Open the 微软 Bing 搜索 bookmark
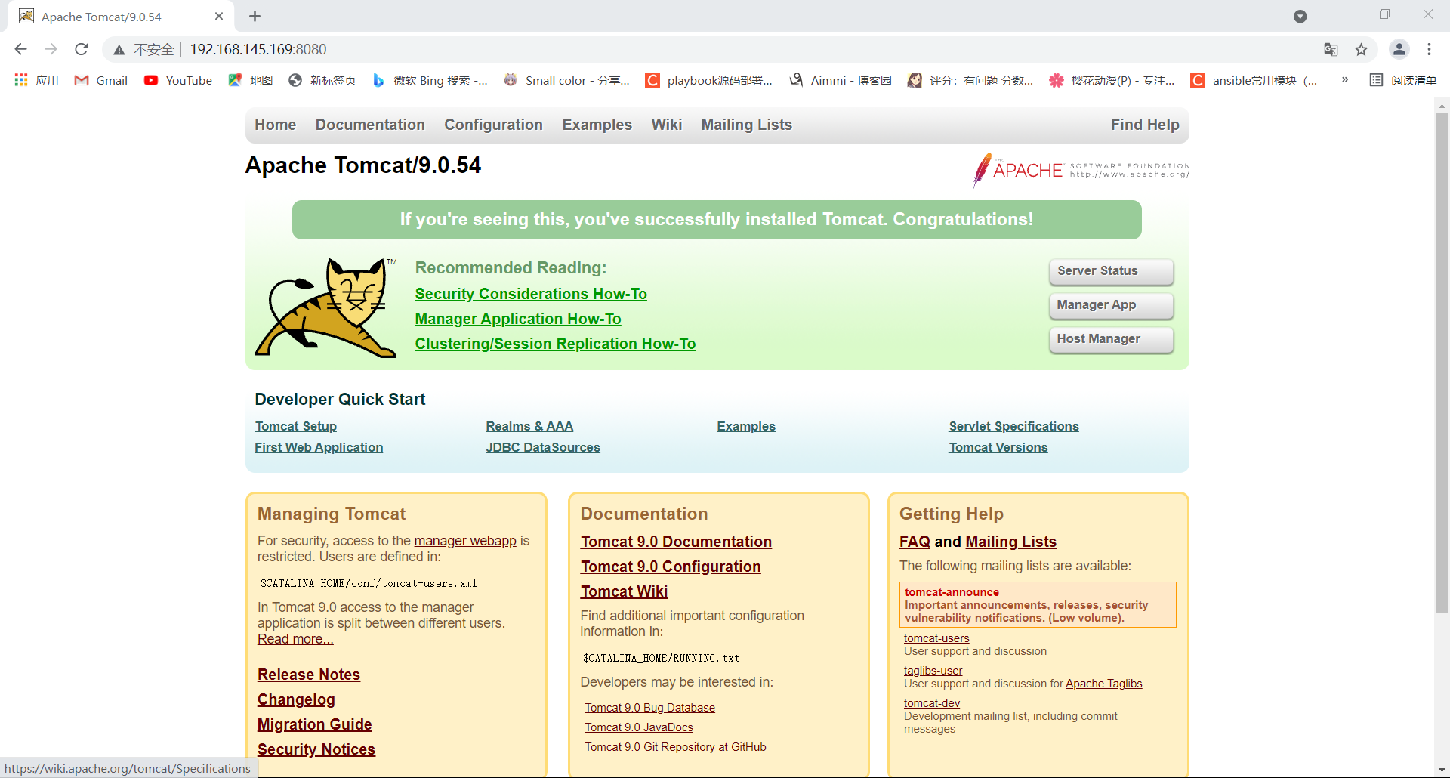Image resolution: width=1450 pixels, height=778 pixels. click(430, 80)
